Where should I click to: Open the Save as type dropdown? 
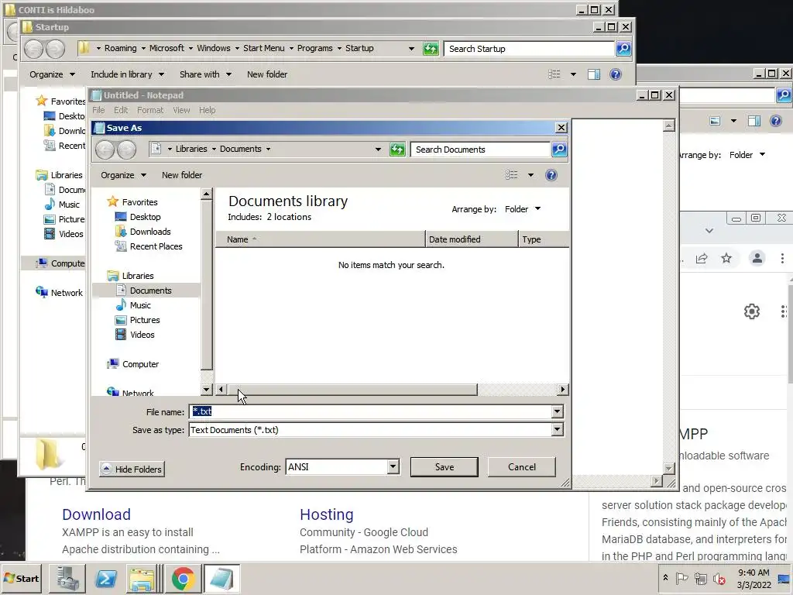[557, 430]
